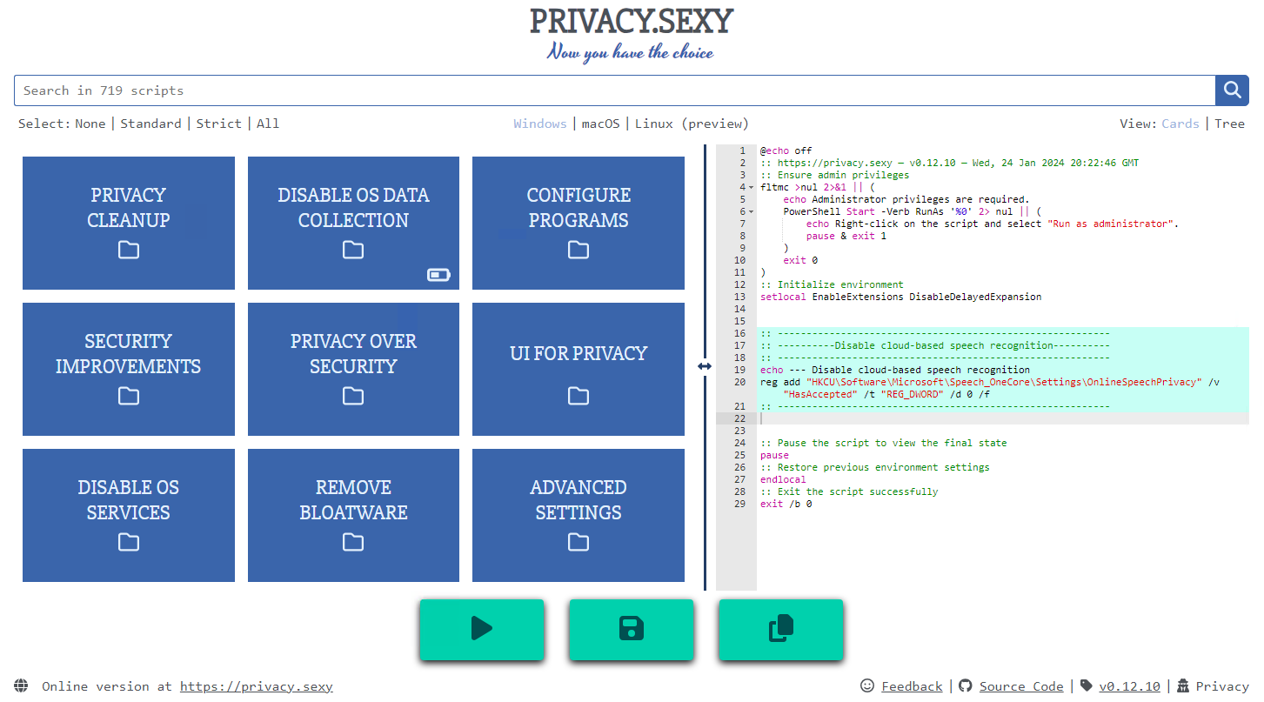
Task: Select the Standard preset
Action: coord(150,123)
